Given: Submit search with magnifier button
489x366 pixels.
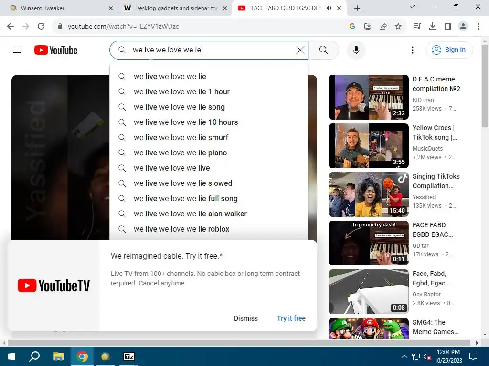Looking at the screenshot, I should click(x=324, y=50).
